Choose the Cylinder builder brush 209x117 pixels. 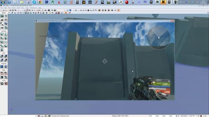6,38
